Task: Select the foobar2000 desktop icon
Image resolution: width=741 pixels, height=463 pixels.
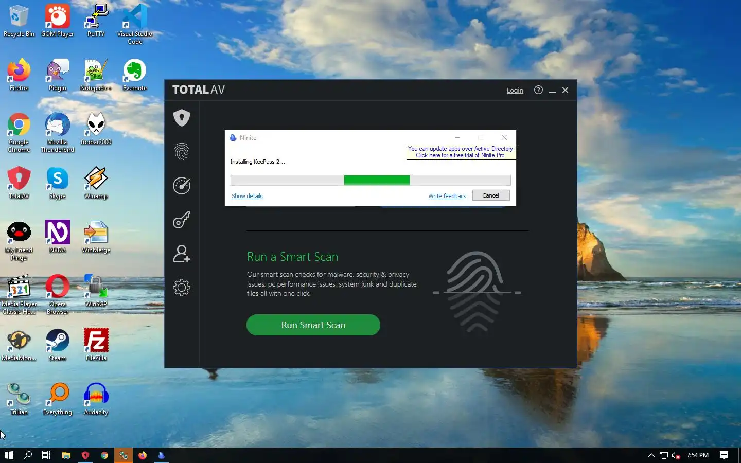Action: click(x=96, y=130)
